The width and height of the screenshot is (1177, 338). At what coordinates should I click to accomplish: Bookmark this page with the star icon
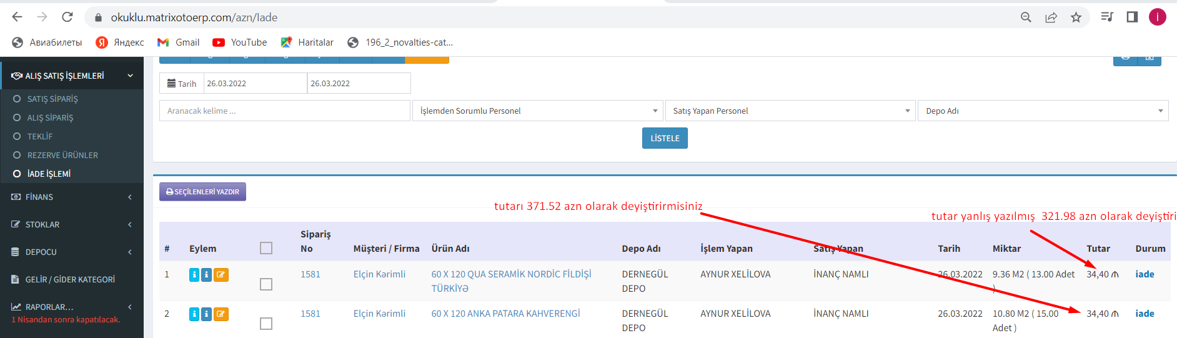1076,17
